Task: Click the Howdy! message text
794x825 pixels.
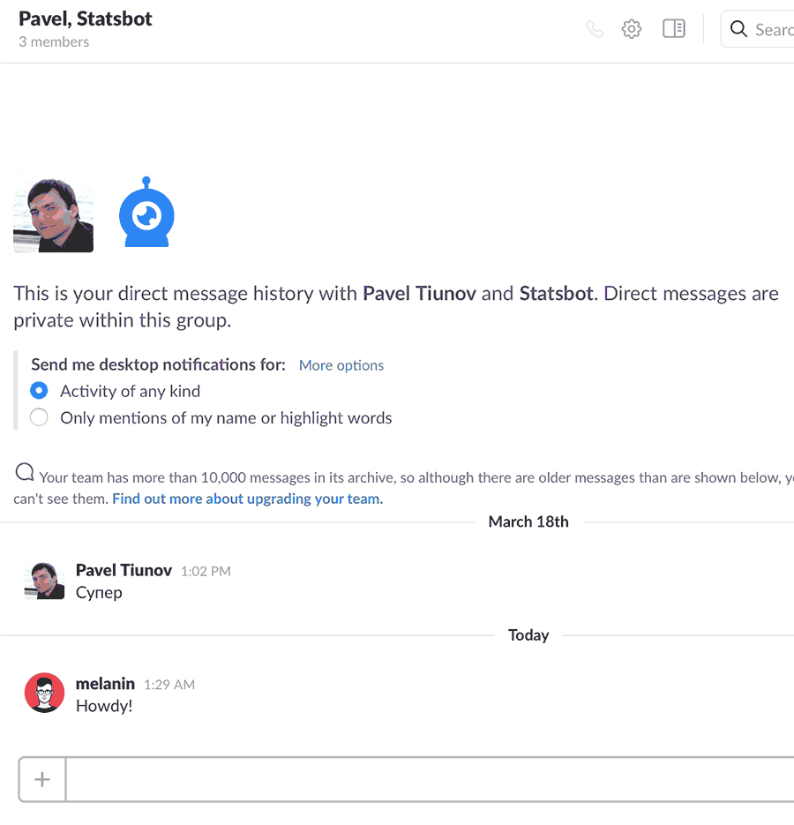Action: point(104,706)
